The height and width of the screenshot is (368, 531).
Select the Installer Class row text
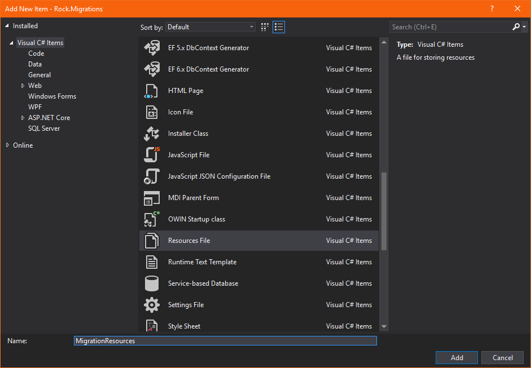point(188,134)
